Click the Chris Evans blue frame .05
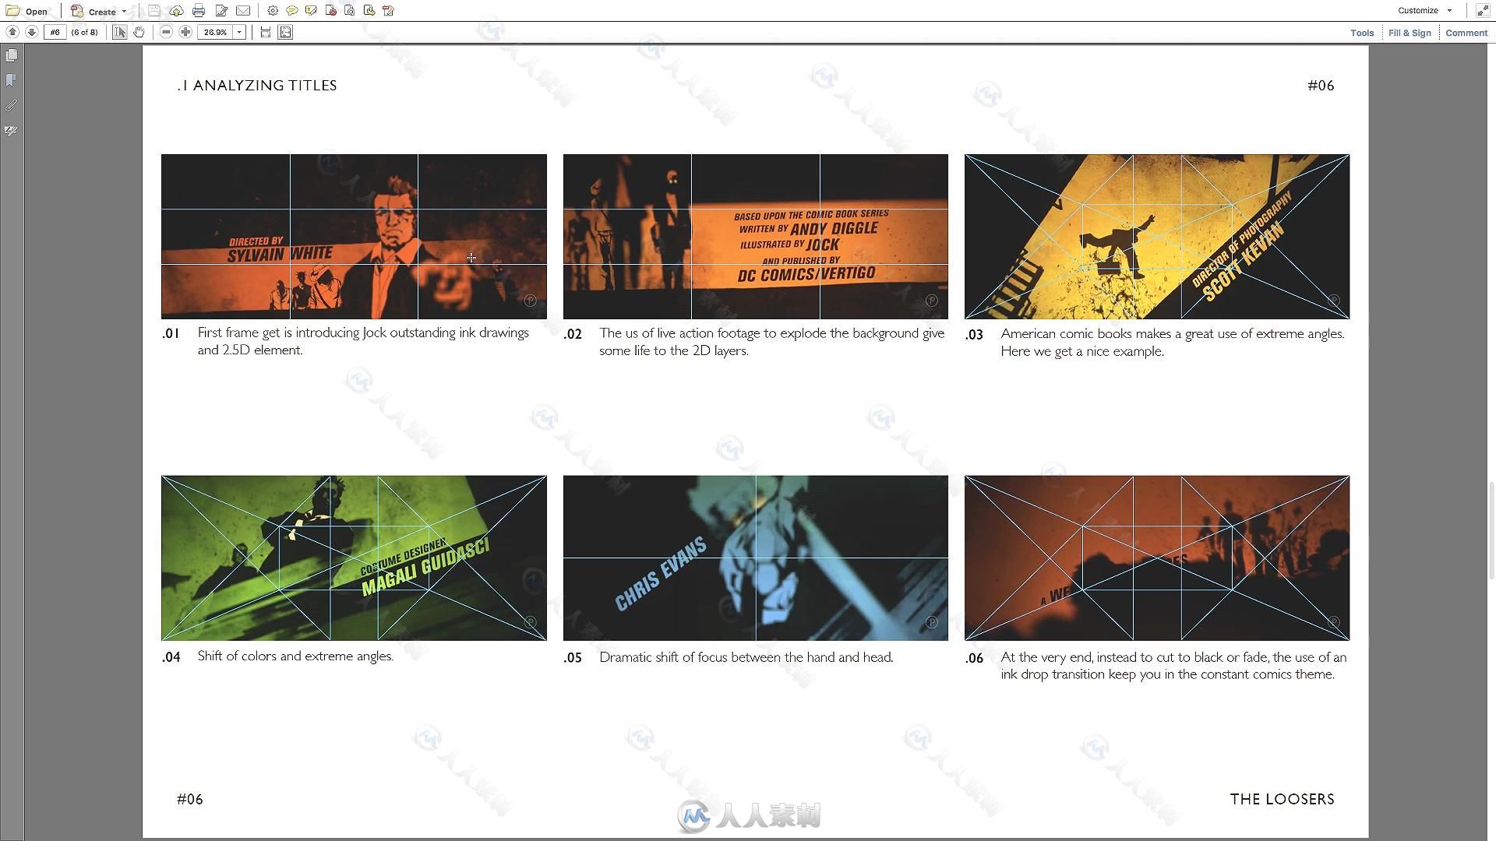This screenshot has height=841, width=1496. pyautogui.click(x=756, y=558)
